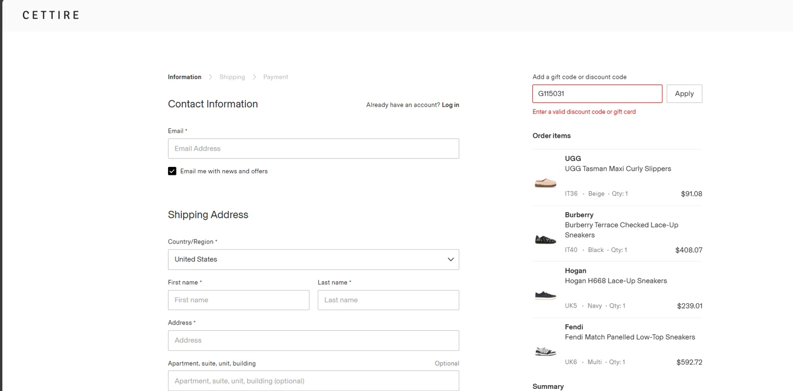Click into the First name field
The width and height of the screenshot is (793, 391).
pos(238,300)
